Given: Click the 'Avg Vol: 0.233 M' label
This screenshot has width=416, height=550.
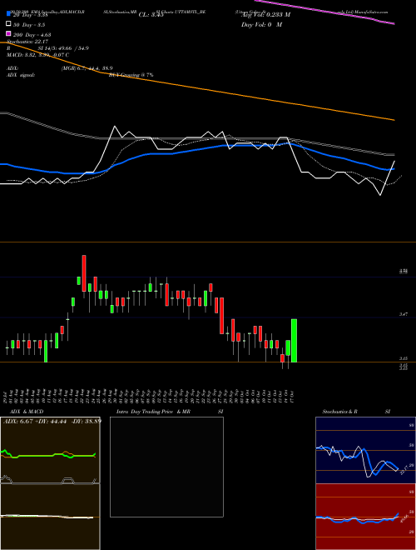Looking at the screenshot, I should tap(265, 15).
